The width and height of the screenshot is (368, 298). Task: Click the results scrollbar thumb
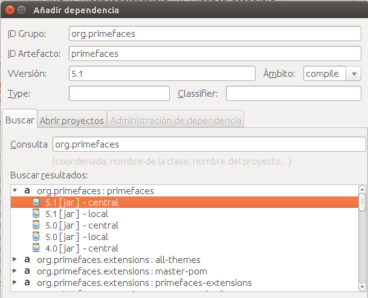pyautogui.click(x=362, y=202)
